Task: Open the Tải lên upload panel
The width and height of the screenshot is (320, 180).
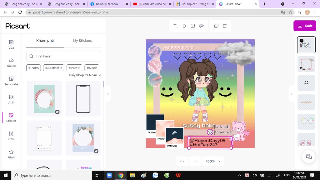Action: tap(11, 63)
